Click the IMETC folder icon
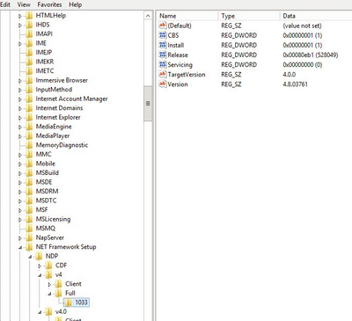The image size is (352, 321). [29, 71]
